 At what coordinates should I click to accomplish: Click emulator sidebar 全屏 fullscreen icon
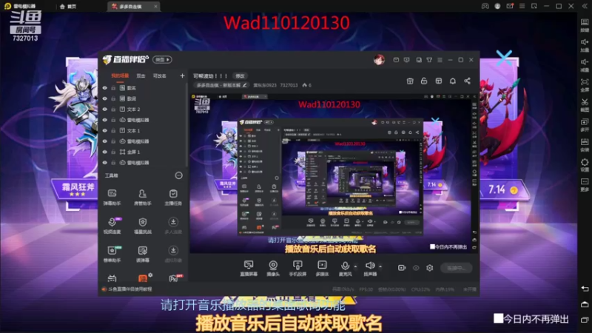[x=585, y=84]
